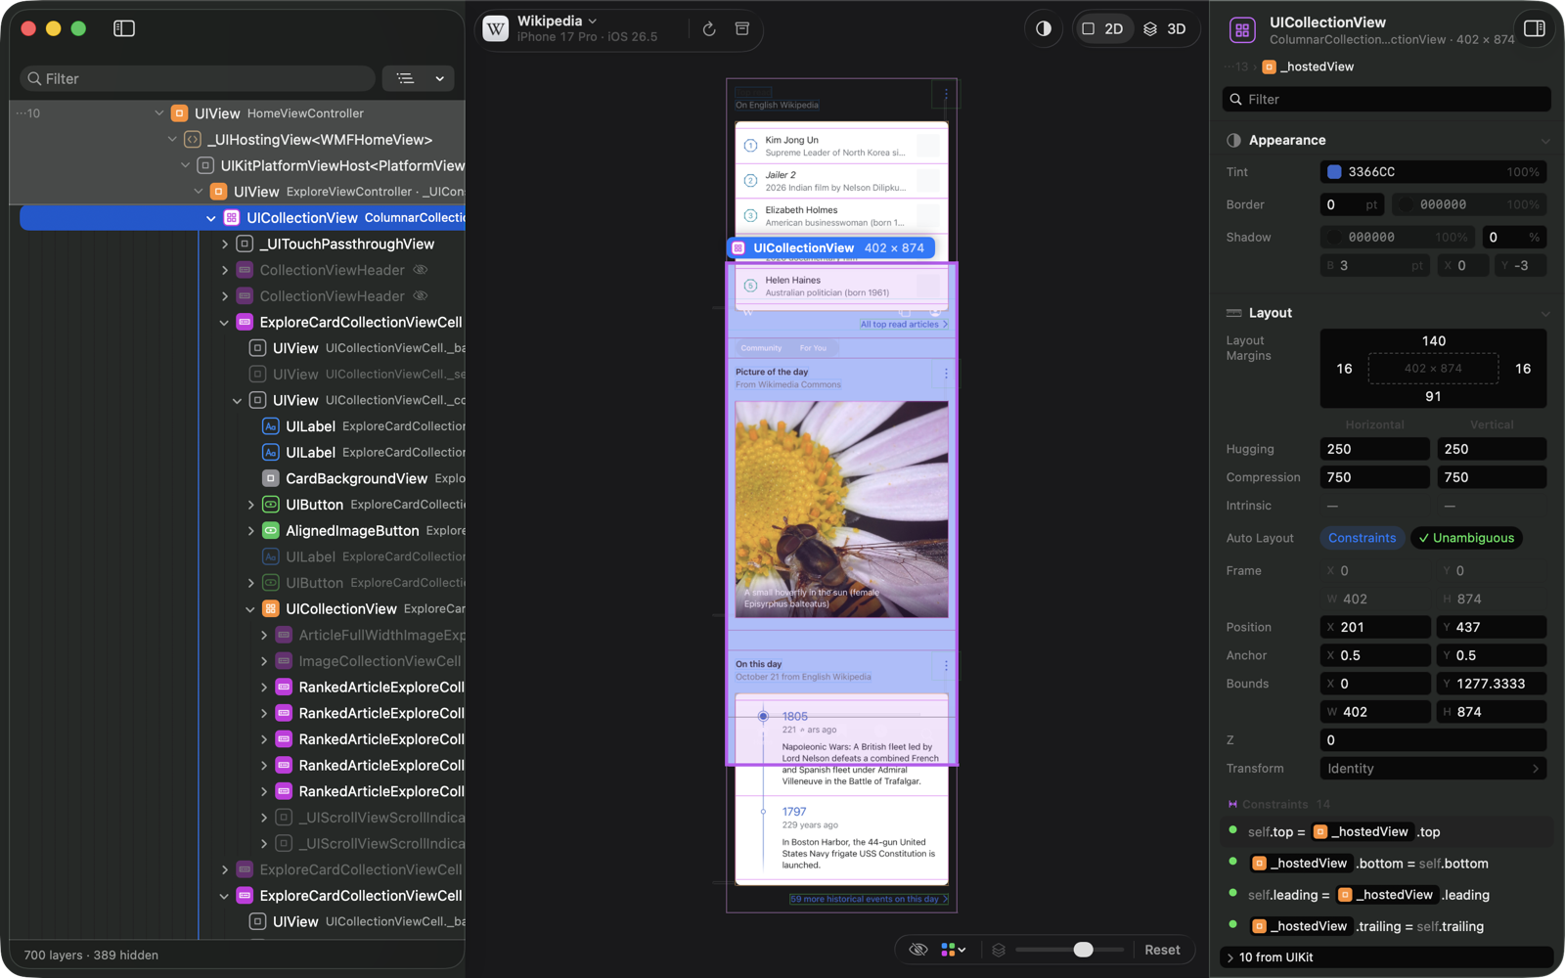The width and height of the screenshot is (1565, 978).
Task: Click the Unambiguous status badge
Action: (1466, 538)
